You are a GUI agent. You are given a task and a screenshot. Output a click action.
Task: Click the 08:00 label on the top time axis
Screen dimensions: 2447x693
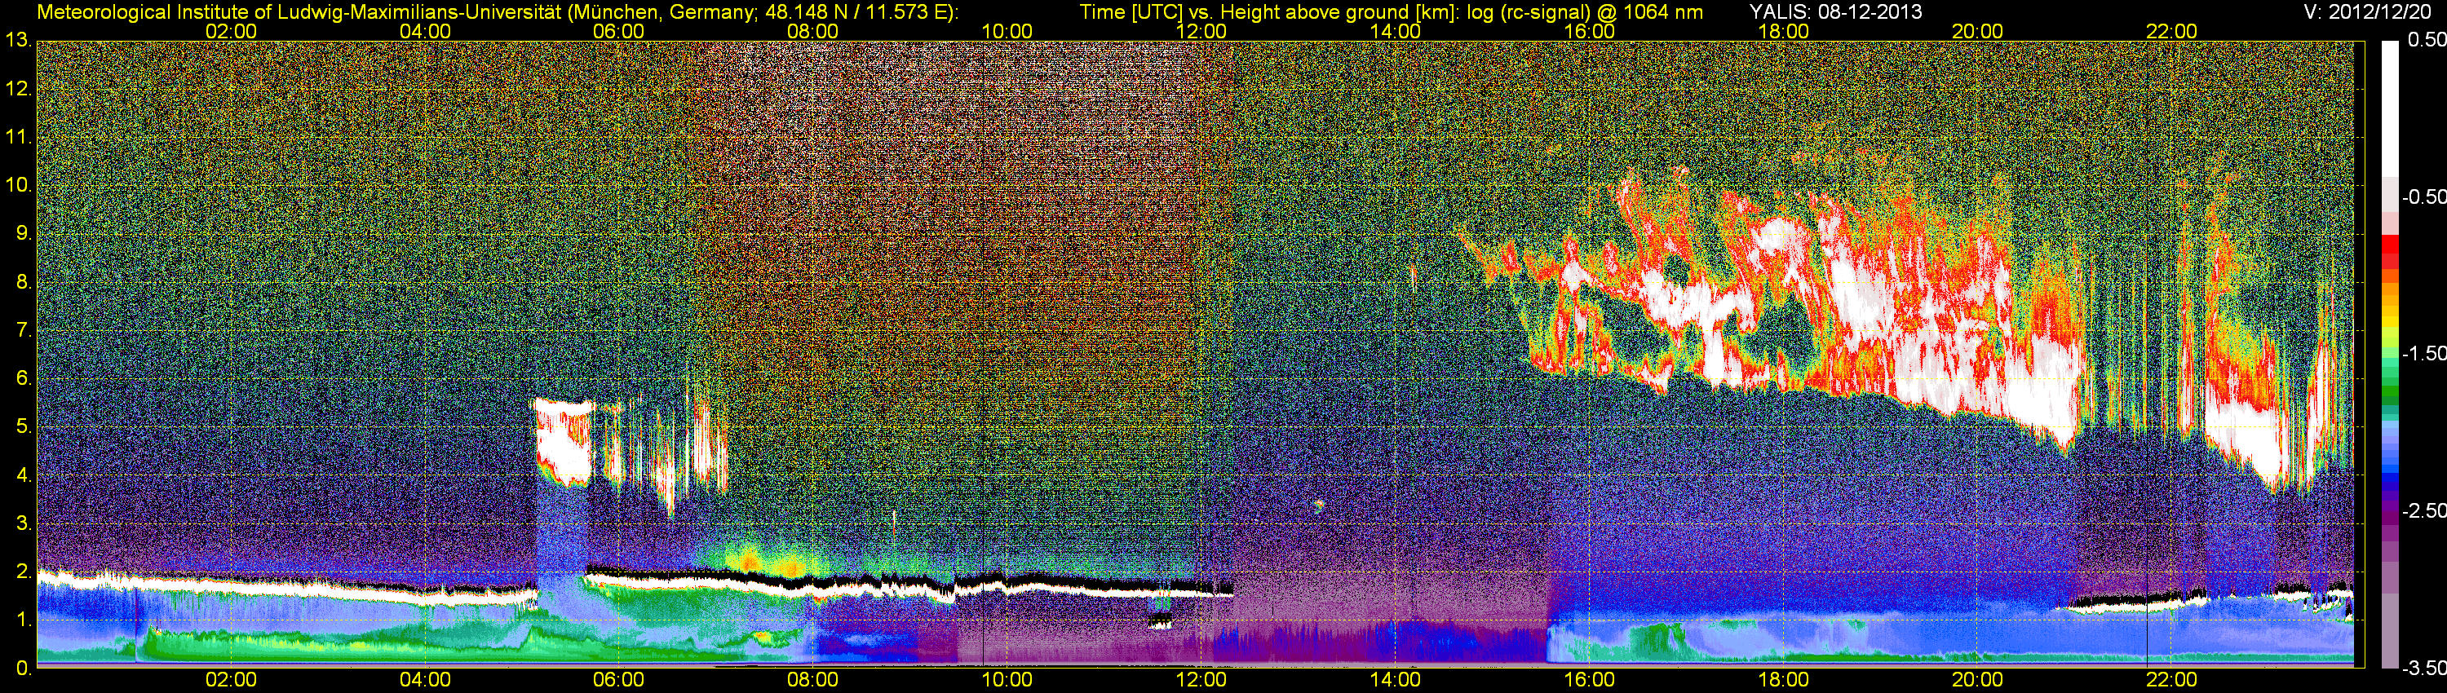(813, 31)
